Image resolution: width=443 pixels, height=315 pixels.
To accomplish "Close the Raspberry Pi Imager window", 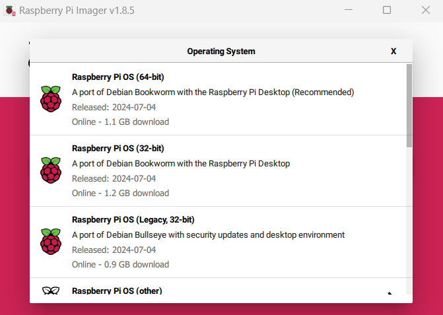I will coord(426,11).
